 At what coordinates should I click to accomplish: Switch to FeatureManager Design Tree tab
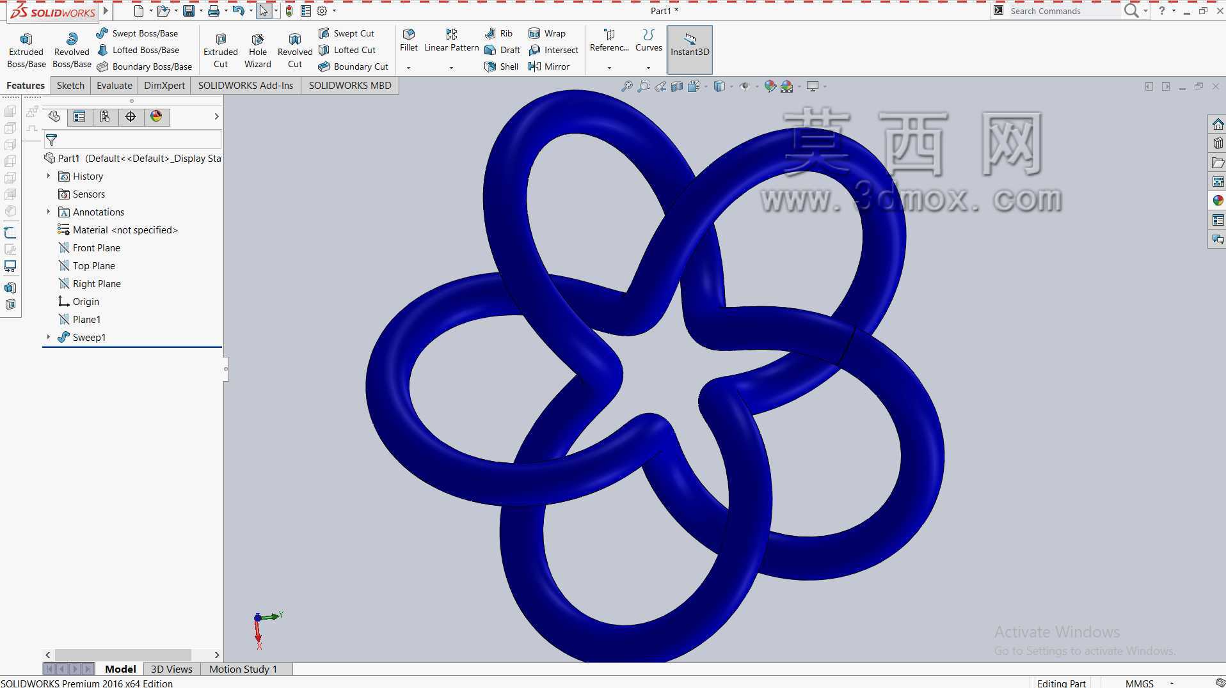[54, 116]
